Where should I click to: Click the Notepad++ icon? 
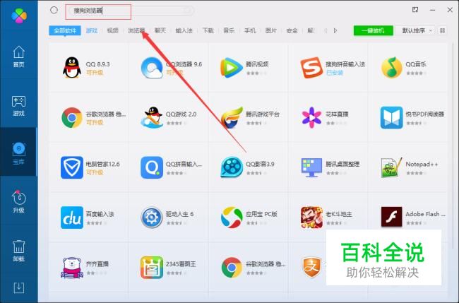pyautogui.click(x=392, y=167)
